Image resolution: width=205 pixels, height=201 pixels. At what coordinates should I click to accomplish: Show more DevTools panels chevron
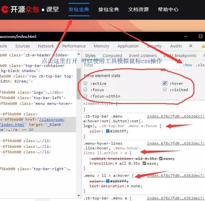[191, 46]
